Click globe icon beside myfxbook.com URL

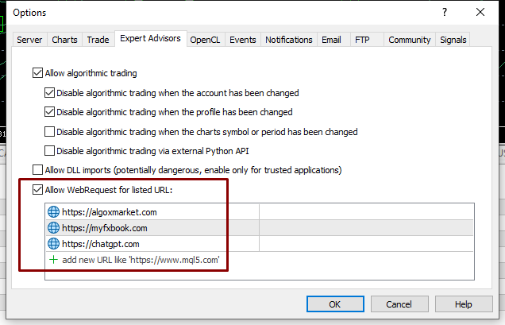[x=54, y=228]
